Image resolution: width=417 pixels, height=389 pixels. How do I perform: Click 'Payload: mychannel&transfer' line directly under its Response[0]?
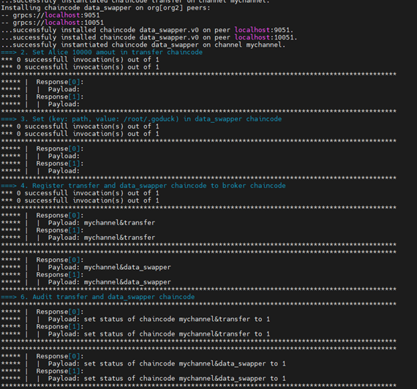[x=102, y=223]
